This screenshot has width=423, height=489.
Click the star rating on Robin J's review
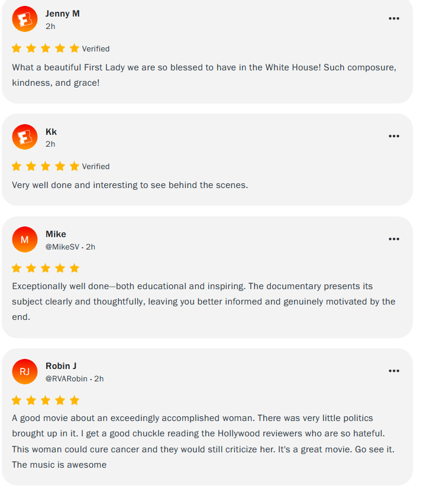click(x=46, y=400)
